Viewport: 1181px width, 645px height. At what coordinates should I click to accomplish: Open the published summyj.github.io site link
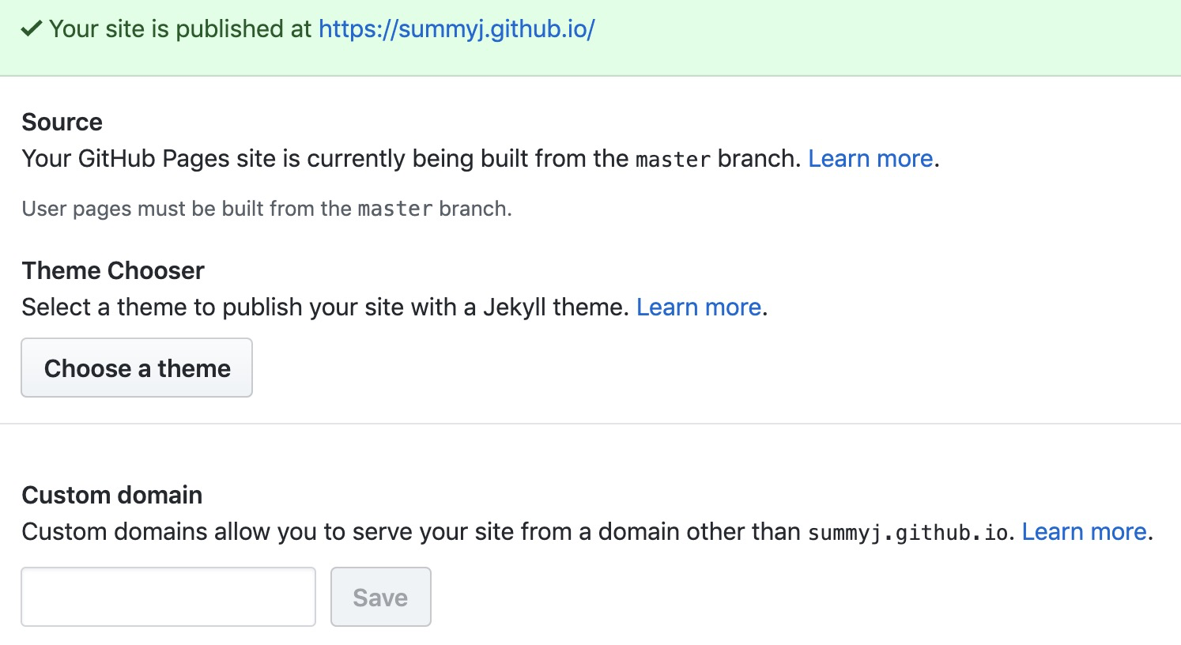click(456, 29)
